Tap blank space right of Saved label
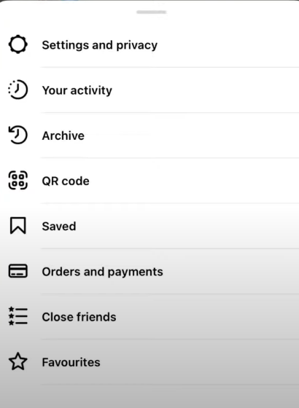The width and height of the screenshot is (299, 408). point(187,226)
